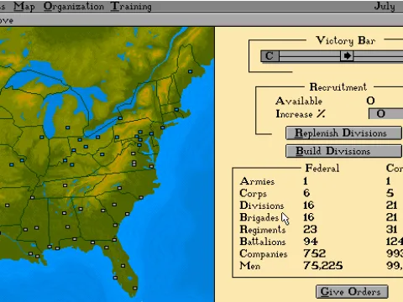Click Federal Brigades value 16
Image resolution: width=403 pixels, height=302 pixels.
pyautogui.click(x=309, y=217)
